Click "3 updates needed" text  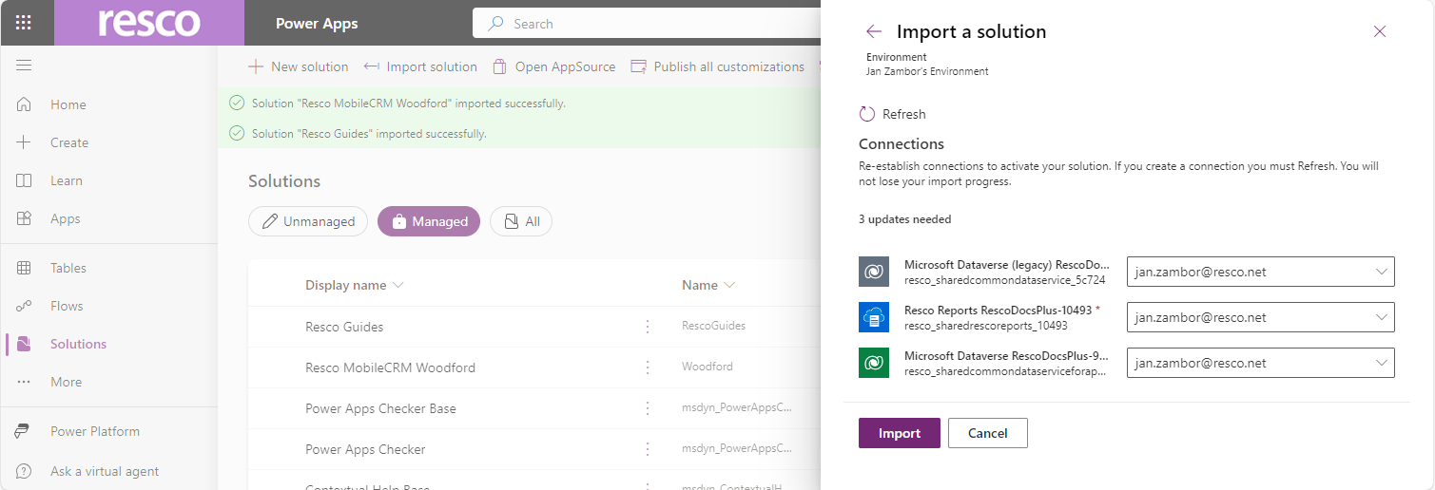pyautogui.click(x=904, y=219)
